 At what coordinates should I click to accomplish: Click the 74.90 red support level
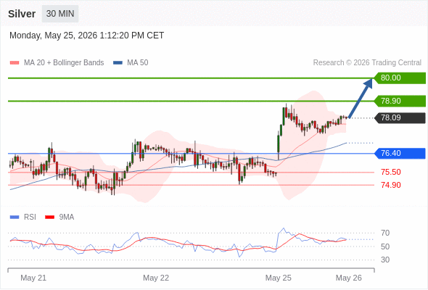[x=391, y=185]
